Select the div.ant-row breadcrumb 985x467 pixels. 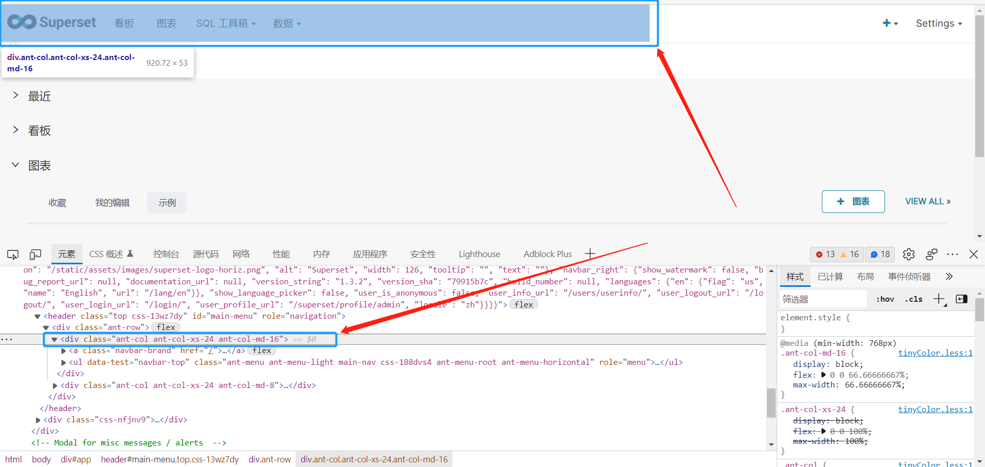point(270,459)
